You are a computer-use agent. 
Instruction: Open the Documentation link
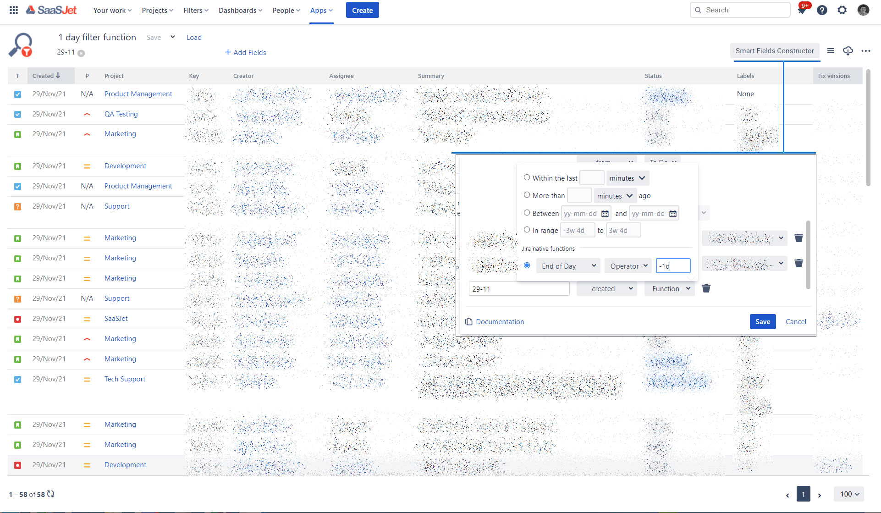[499, 321]
